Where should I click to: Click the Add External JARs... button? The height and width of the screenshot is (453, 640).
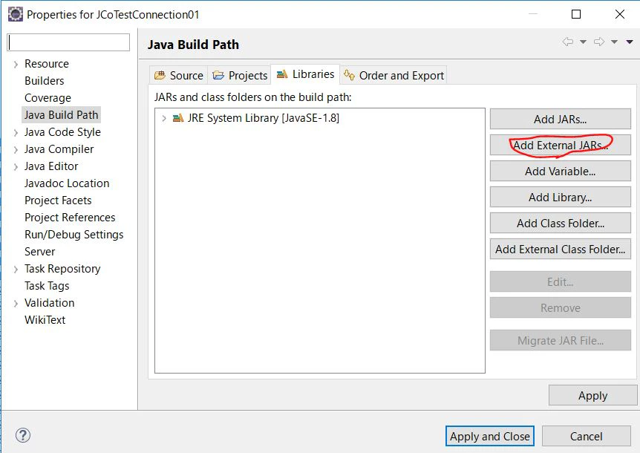coord(561,146)
